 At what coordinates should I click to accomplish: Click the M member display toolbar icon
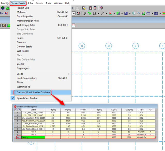coord(95,13)
